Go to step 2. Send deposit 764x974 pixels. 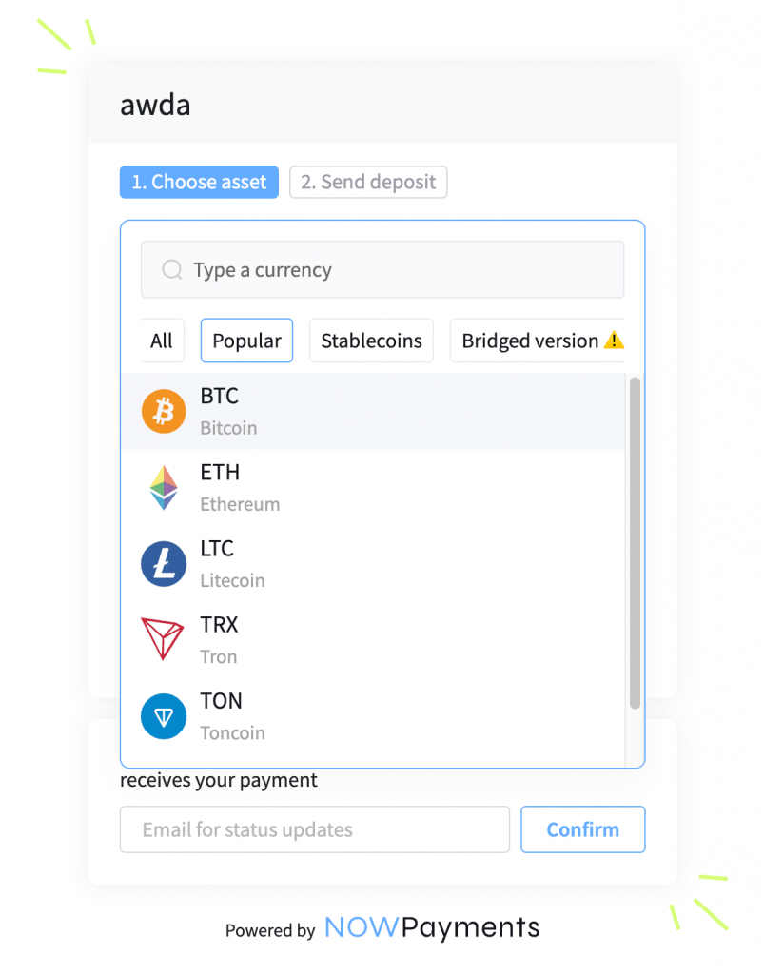click(368, 182)
